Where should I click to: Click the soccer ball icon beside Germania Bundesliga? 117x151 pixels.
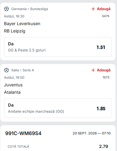[6, 9]
